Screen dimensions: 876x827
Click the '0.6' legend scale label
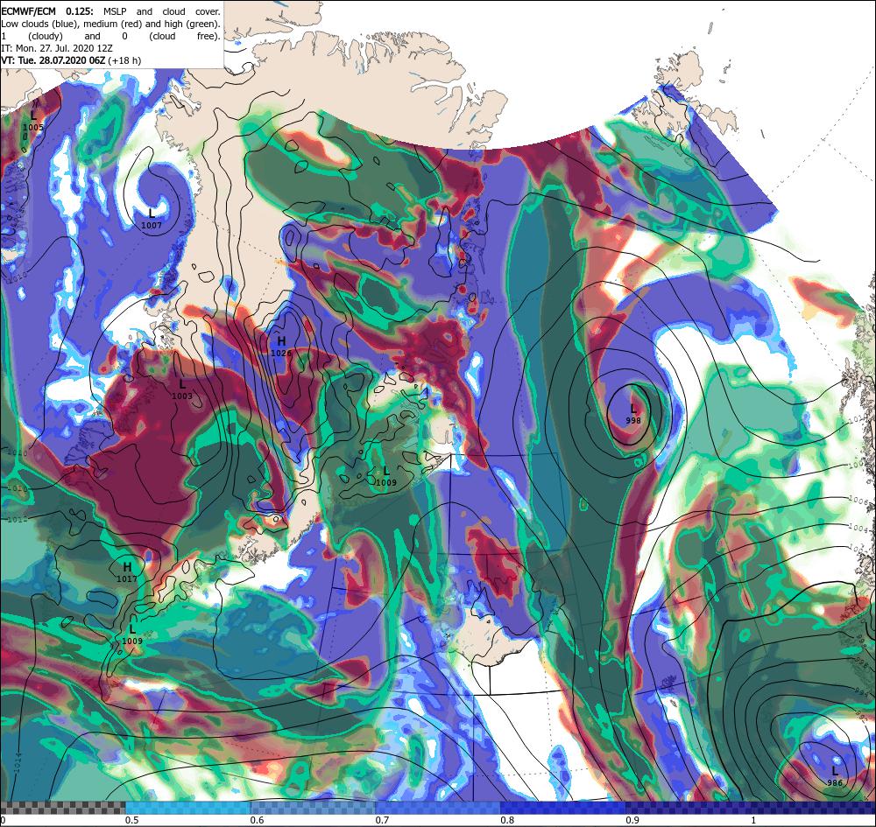coord(257,820)
